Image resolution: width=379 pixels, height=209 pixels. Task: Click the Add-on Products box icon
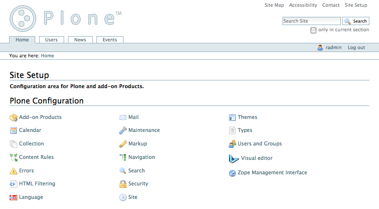(14, 118)
